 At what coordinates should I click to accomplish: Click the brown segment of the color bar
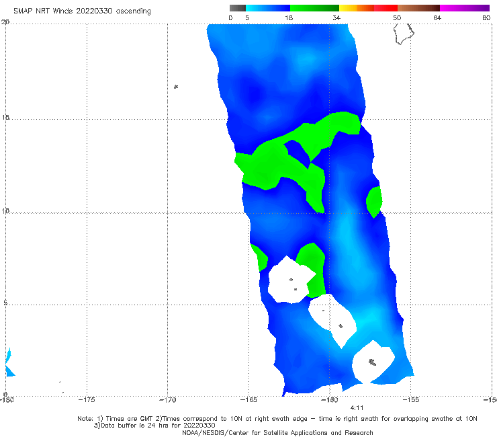[x=418, y=8]
